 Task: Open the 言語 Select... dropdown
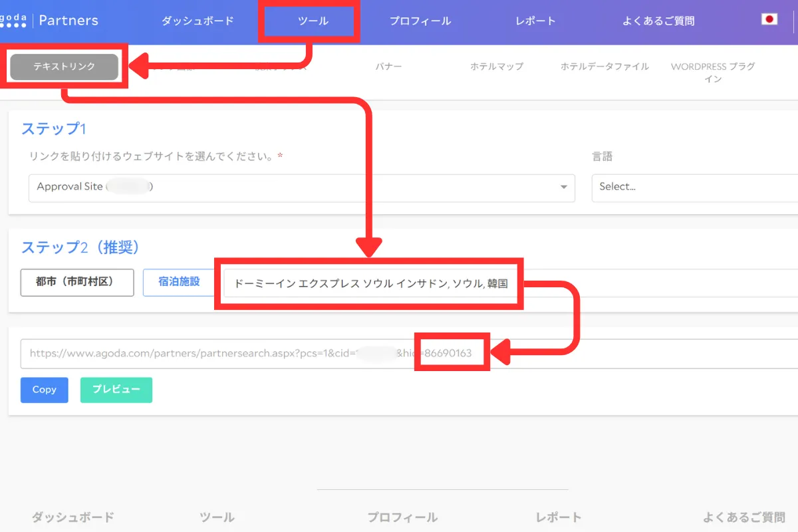[x=695, y=188]
